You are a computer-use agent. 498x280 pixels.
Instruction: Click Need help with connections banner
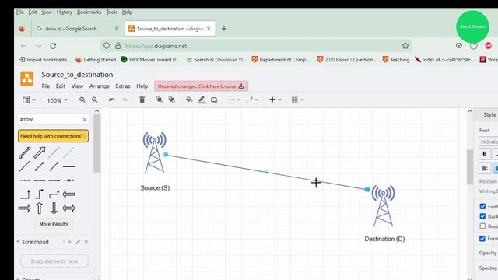pyautogui.click(x=54, y=136)
